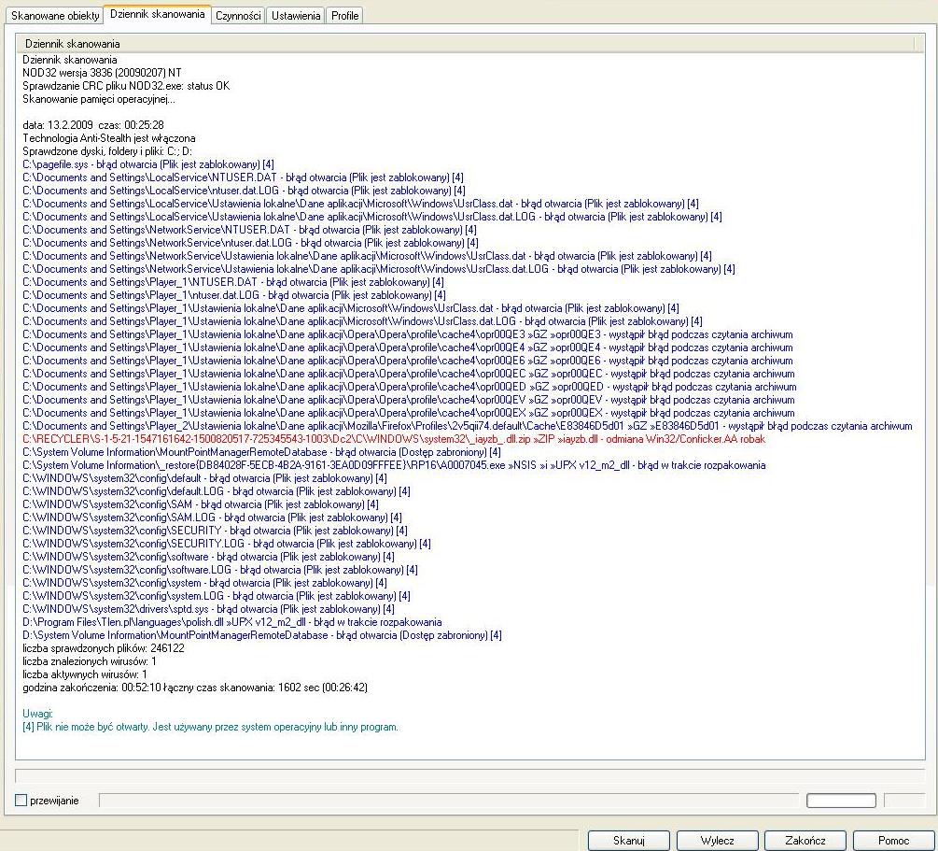Select the C:\pagefile.sys log entry
The image size is (938, 851).
click(148, 164)
